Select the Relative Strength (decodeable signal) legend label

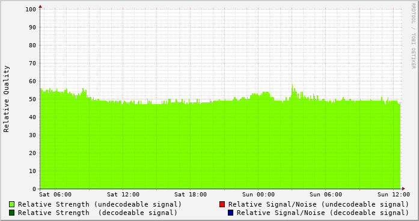pyautogui.click(x=97, y=213)
